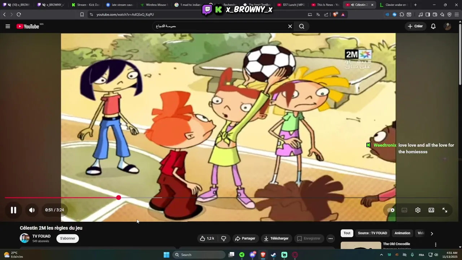
Task: Toggle subtitles button in the player
Action: pyautogui.click(x=404, y=210)
